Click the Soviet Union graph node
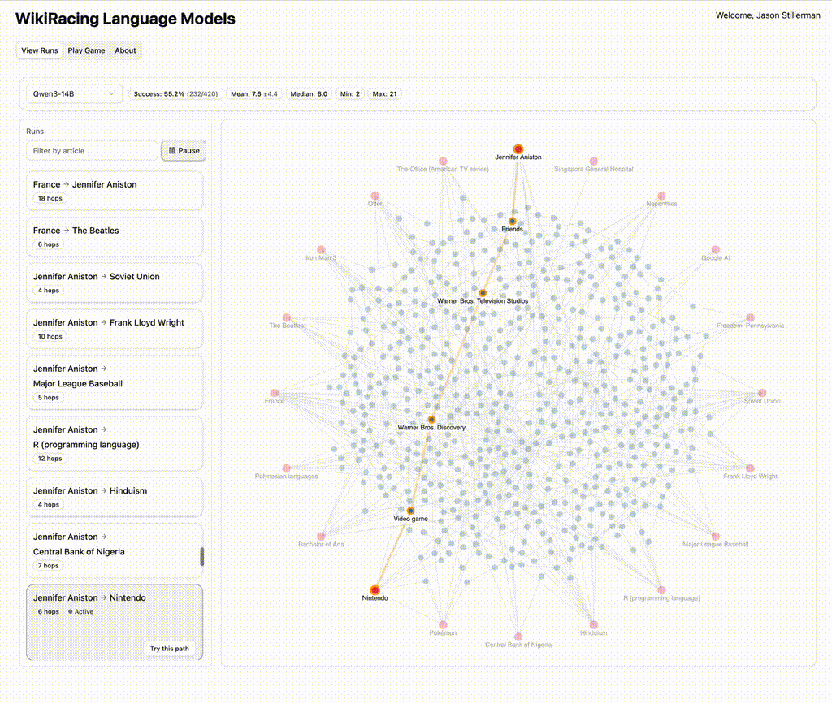832x703 pixels. (762, 393)
